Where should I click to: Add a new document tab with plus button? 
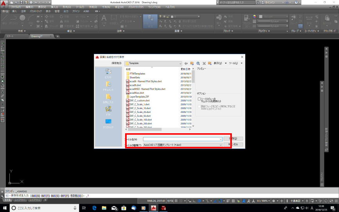pos(57,36)
